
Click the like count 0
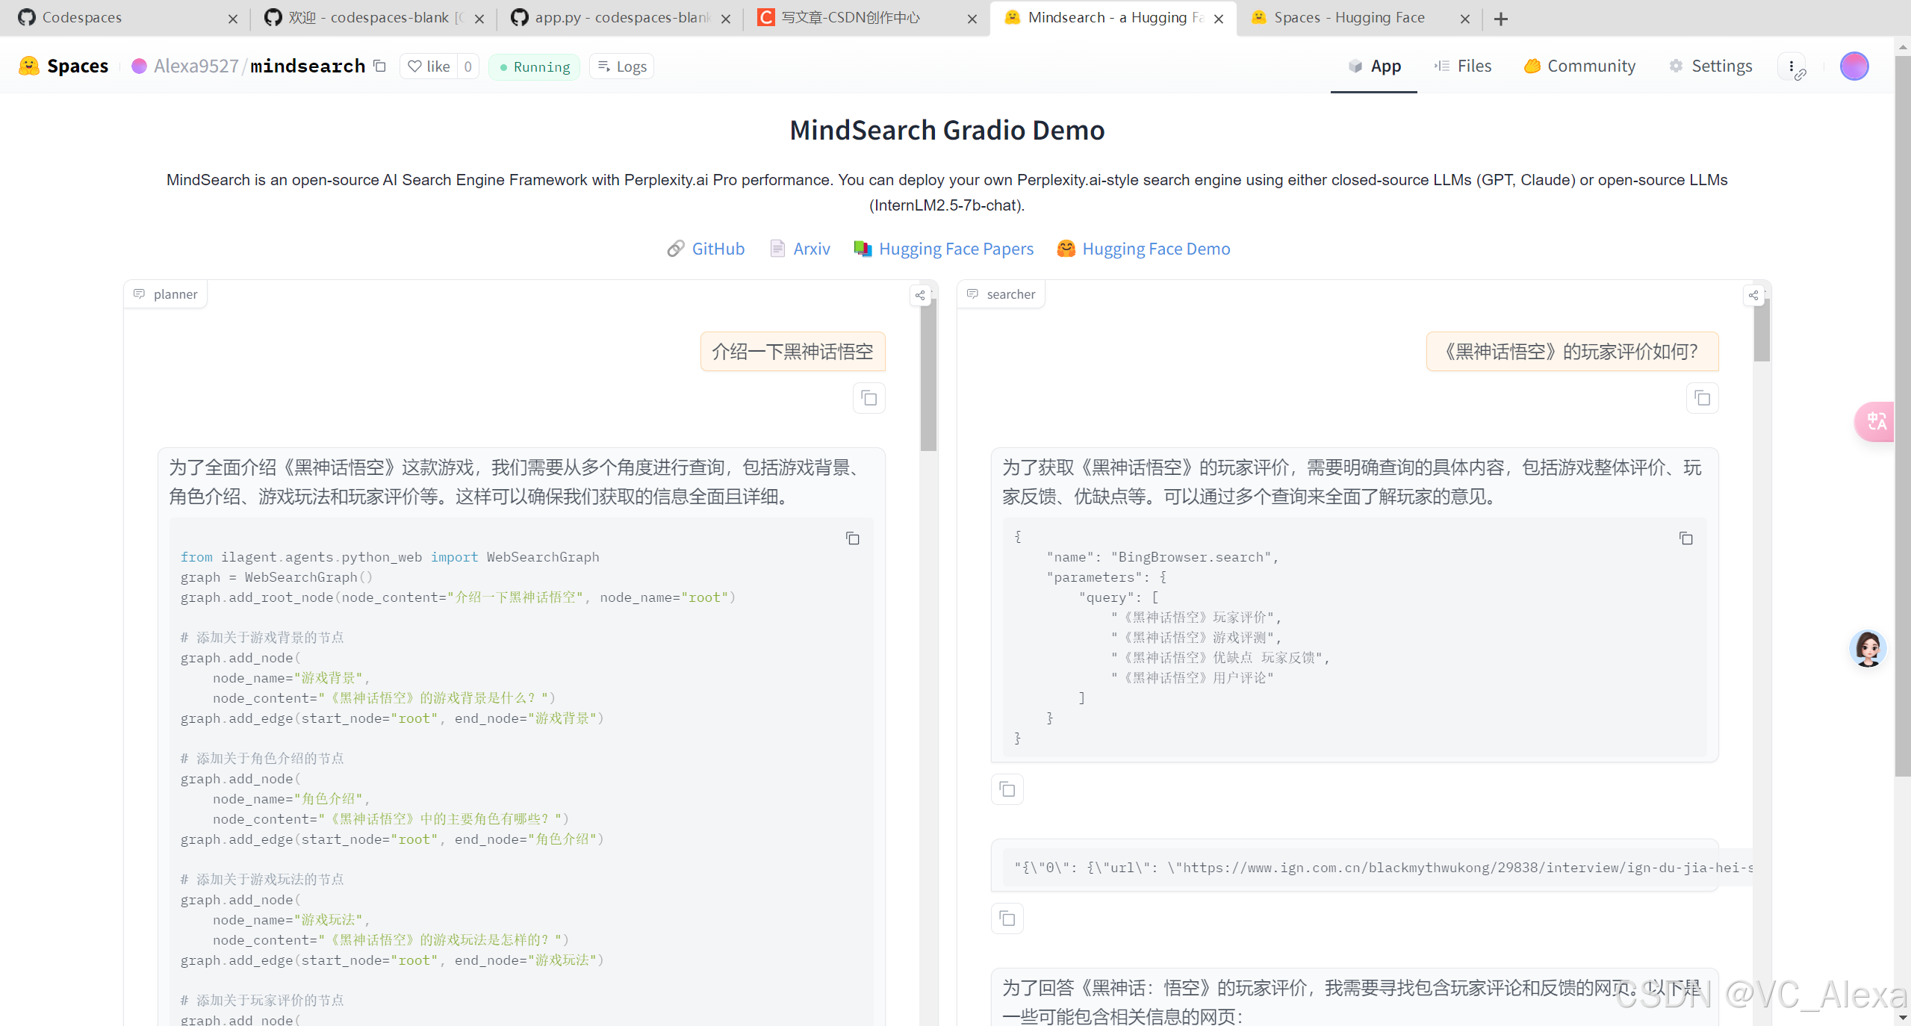point(467,66)
